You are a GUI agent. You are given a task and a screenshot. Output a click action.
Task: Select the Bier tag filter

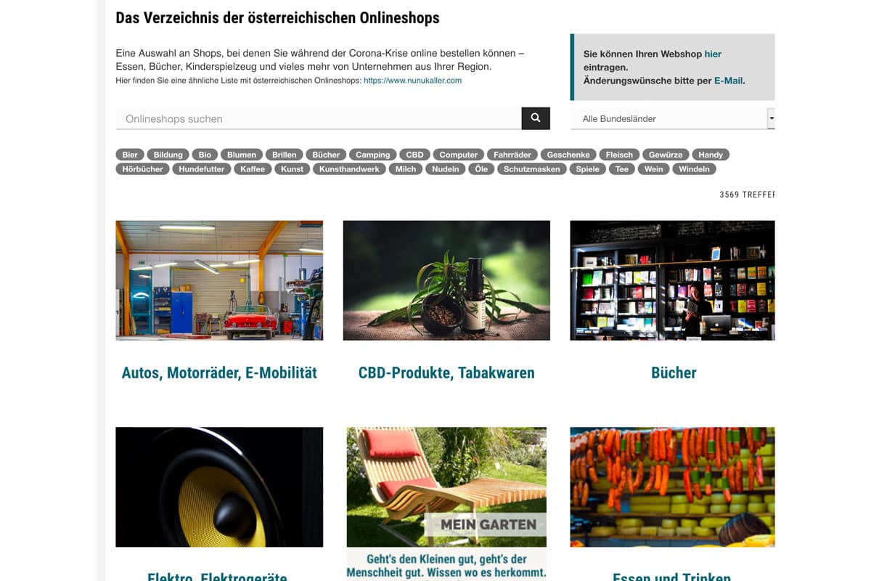(x=130, y=155)
